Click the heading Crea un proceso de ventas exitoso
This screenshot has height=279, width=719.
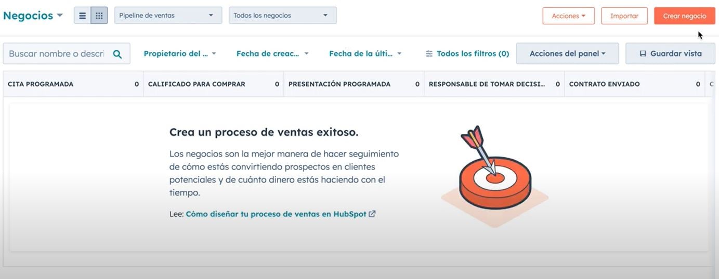(x=264, y=132)
